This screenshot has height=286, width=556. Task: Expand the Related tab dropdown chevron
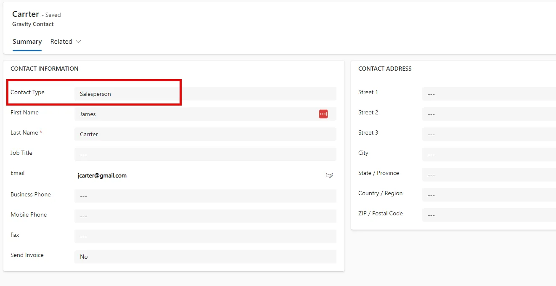click(78, 42)
